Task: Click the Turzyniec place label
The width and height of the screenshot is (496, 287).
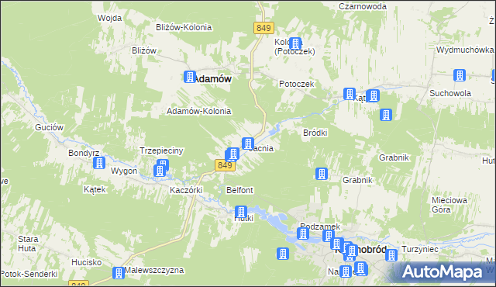Action: click(420, 249)
